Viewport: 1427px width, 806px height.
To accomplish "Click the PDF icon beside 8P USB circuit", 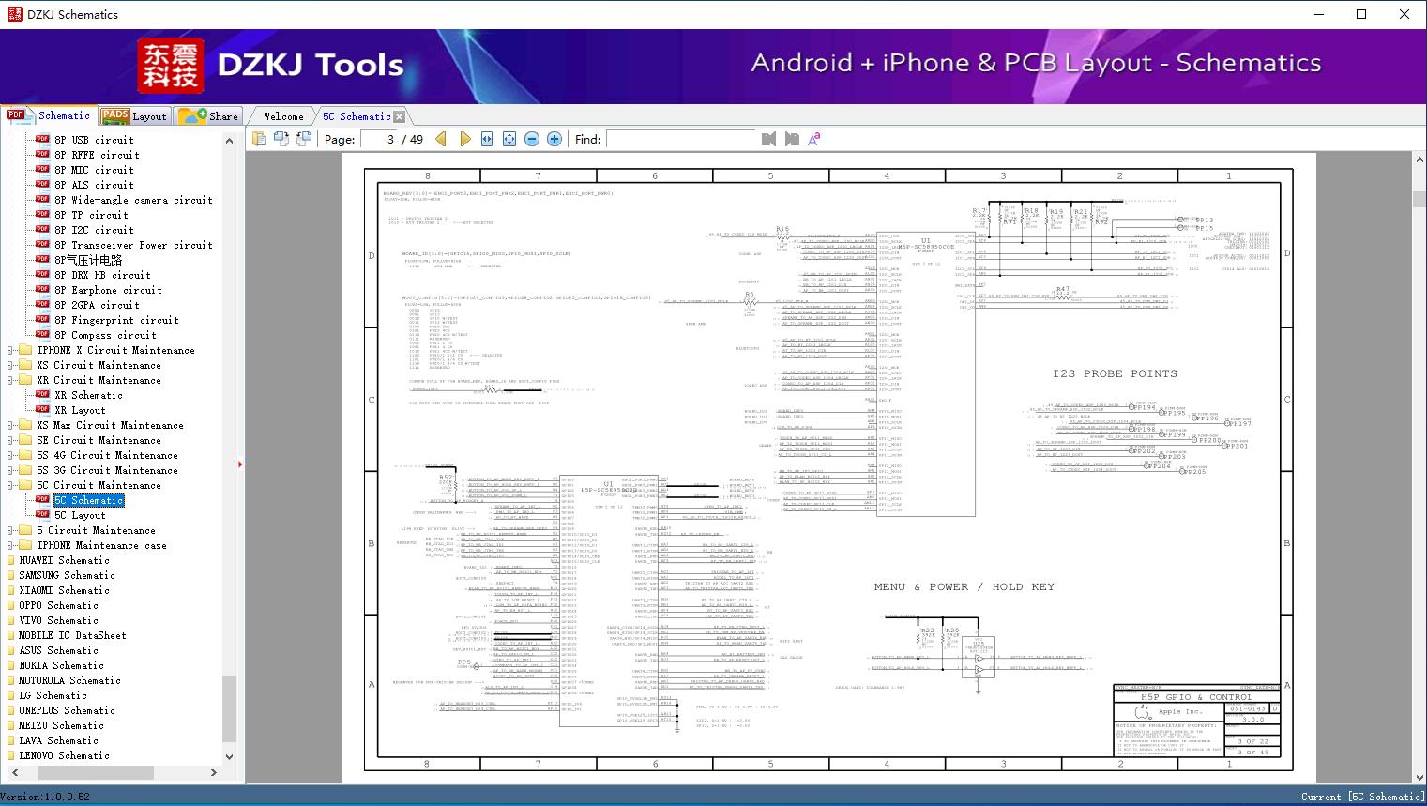I will pos(42,139).
